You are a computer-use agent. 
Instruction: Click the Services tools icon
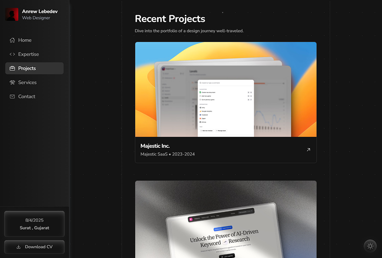(x=12, y=83)
